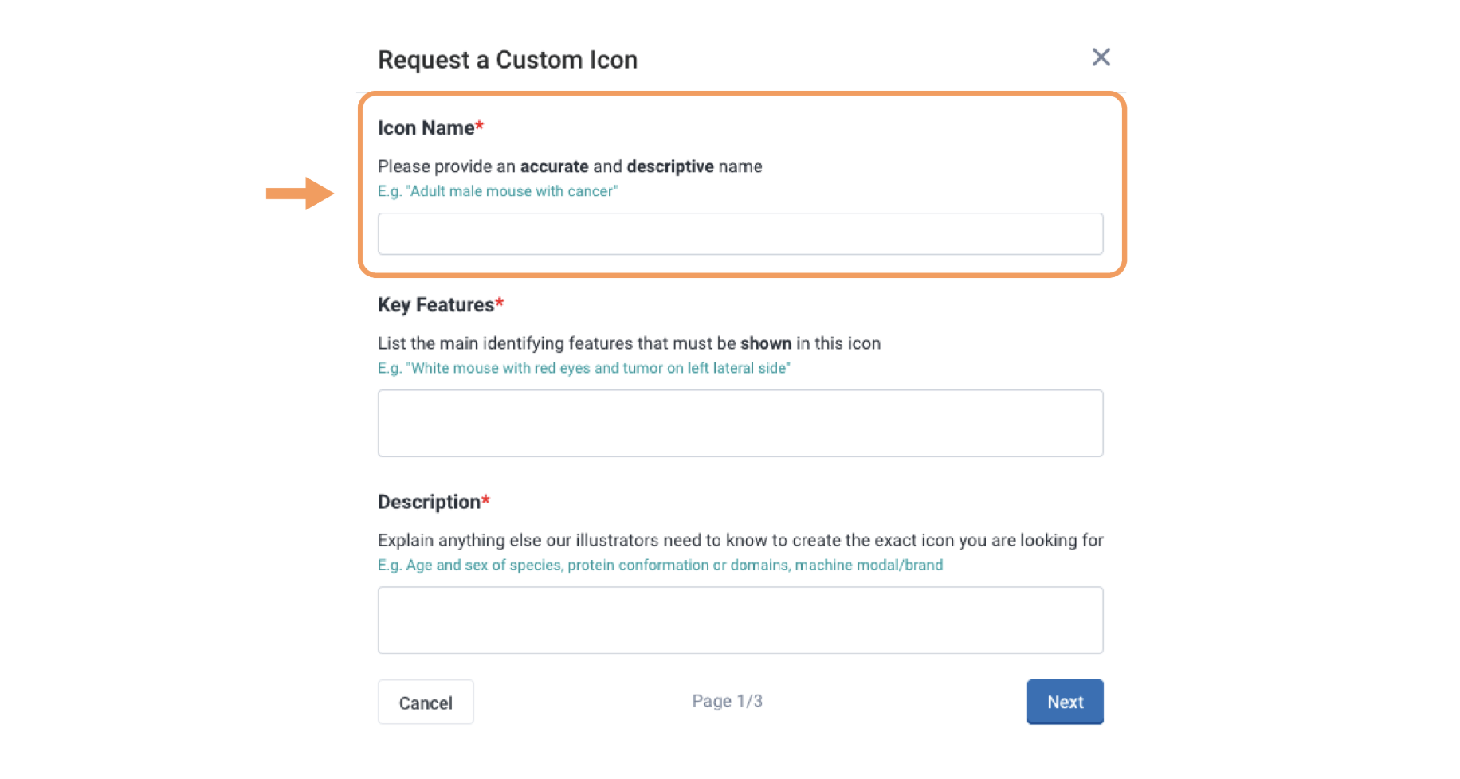Viewport: 1460px width, 779px height.
Task: Click into the Key Features text box
Action: click(740, 424)
